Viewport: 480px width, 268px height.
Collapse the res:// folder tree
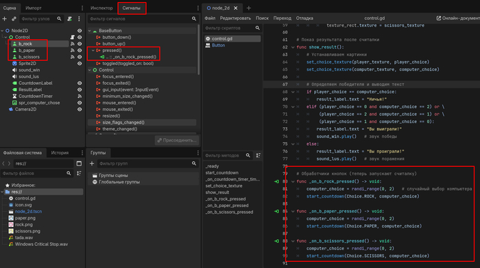tap(3, 192)
